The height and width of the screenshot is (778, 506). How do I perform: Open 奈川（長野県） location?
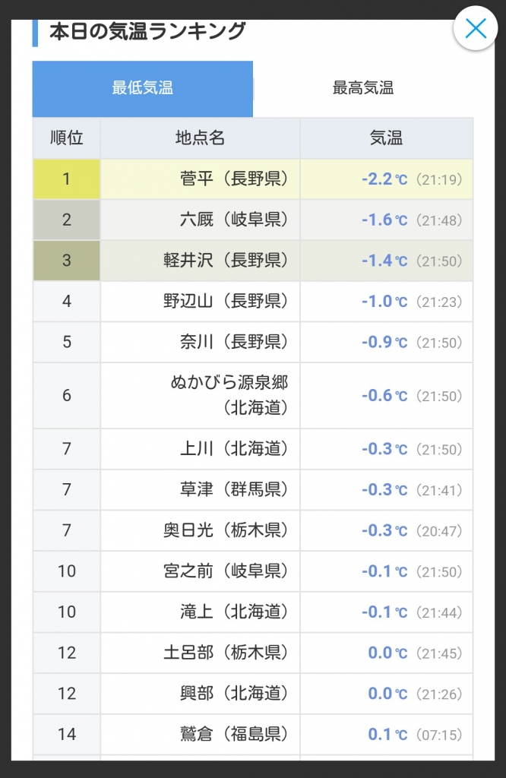pyautogui.click(x=234, y=342)
